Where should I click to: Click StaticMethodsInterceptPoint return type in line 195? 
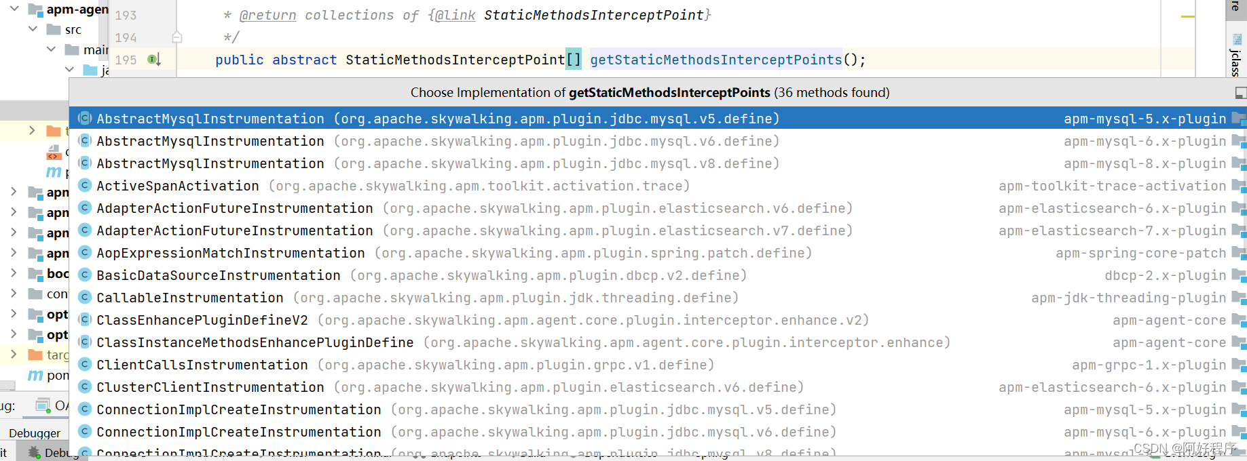[455, 60]
